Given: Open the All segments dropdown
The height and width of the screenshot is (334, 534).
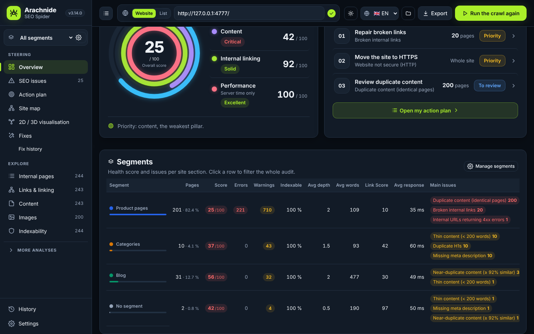Looking at the screenshot, I should (x=46, y=37).
